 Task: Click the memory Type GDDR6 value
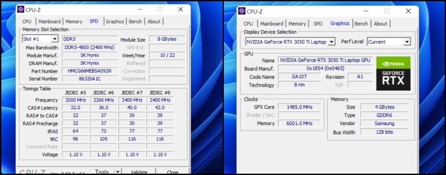[385, 116]
